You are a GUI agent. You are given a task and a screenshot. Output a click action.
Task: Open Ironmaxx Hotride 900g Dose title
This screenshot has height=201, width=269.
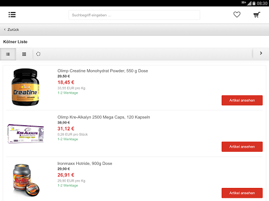(x=85, y=163)
